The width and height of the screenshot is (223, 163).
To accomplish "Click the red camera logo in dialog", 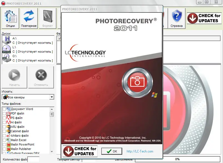I will click(x=137, y=83).
